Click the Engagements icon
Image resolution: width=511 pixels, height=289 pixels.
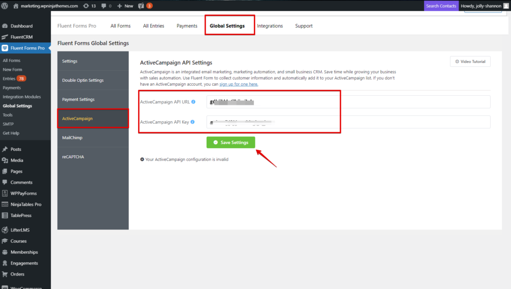pyautogui.click(x=5, y=263)
